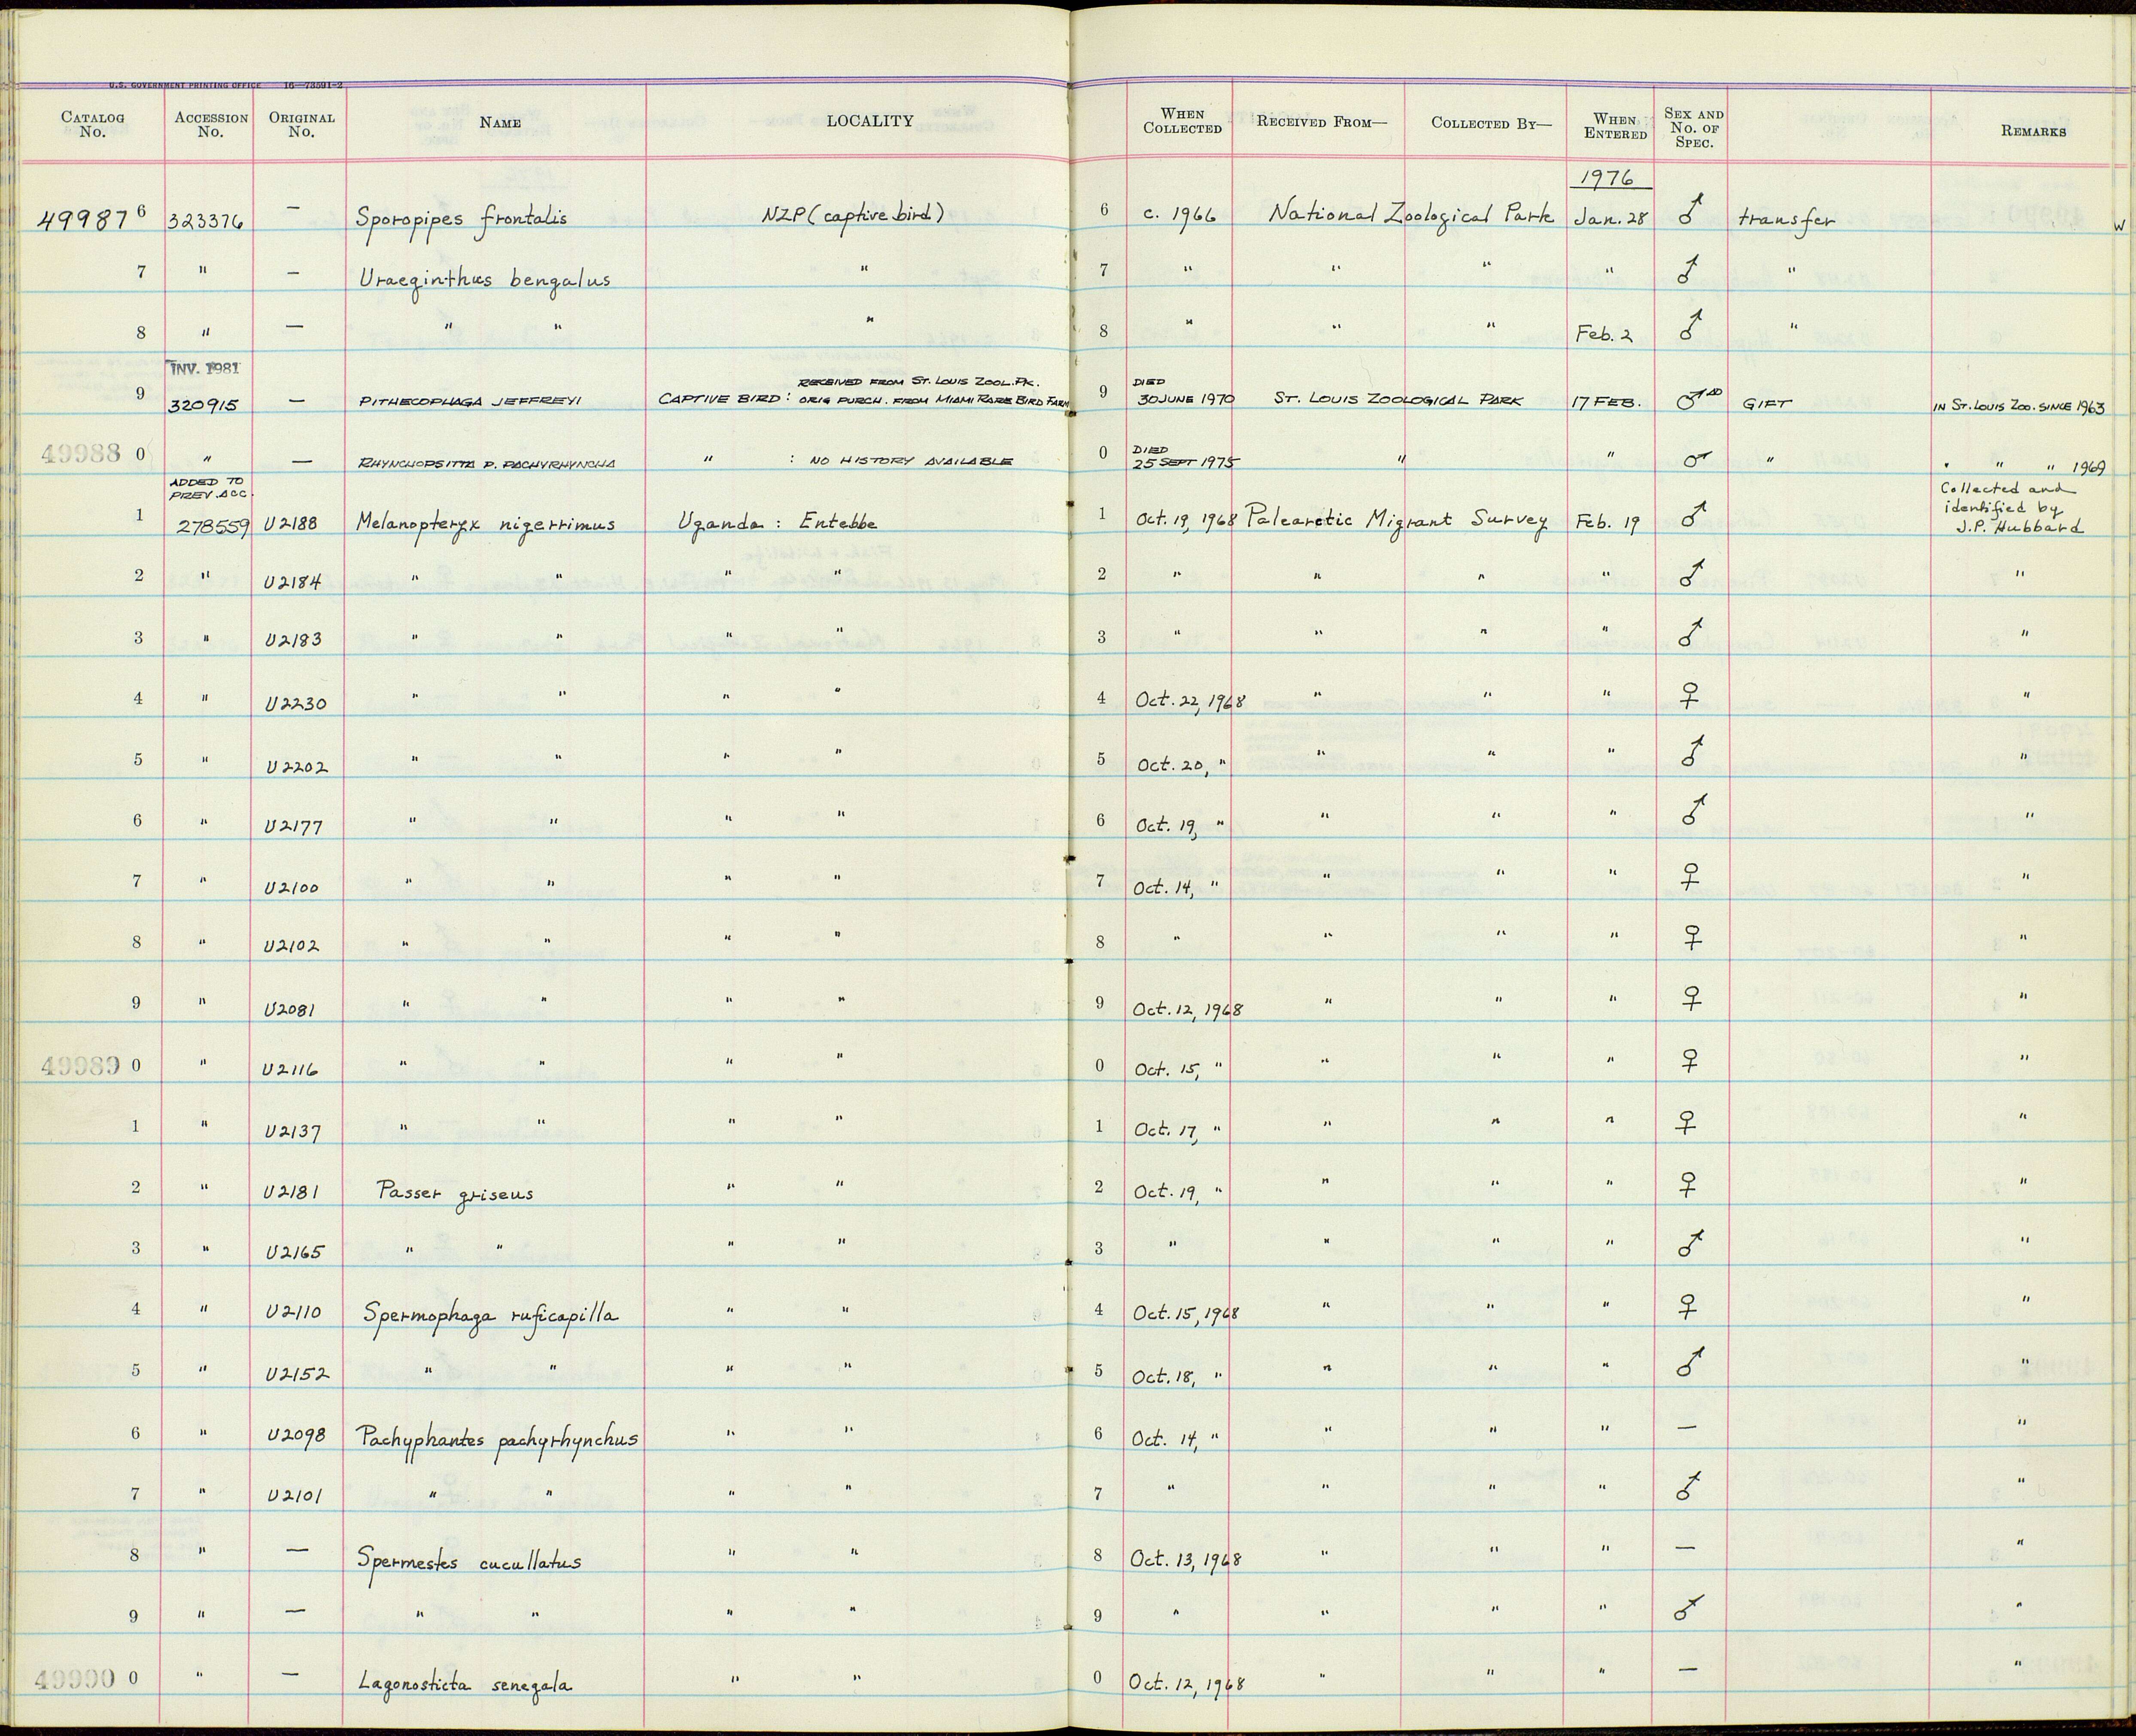Click the 'Catalog No.' column header
Viewport: 2136px width, 1736px height.
coord(92,124)
